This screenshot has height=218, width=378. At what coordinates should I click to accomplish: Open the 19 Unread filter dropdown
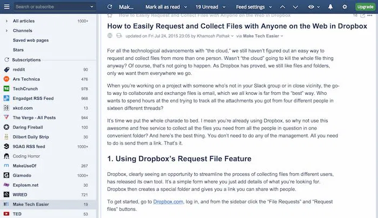coord(212,6)
